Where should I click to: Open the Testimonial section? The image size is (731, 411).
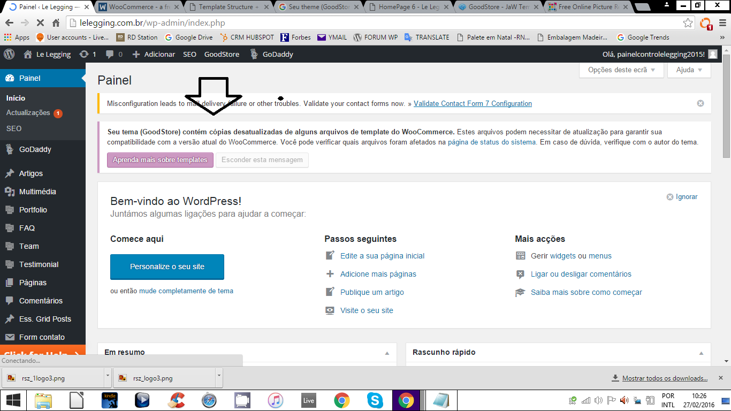43,264
